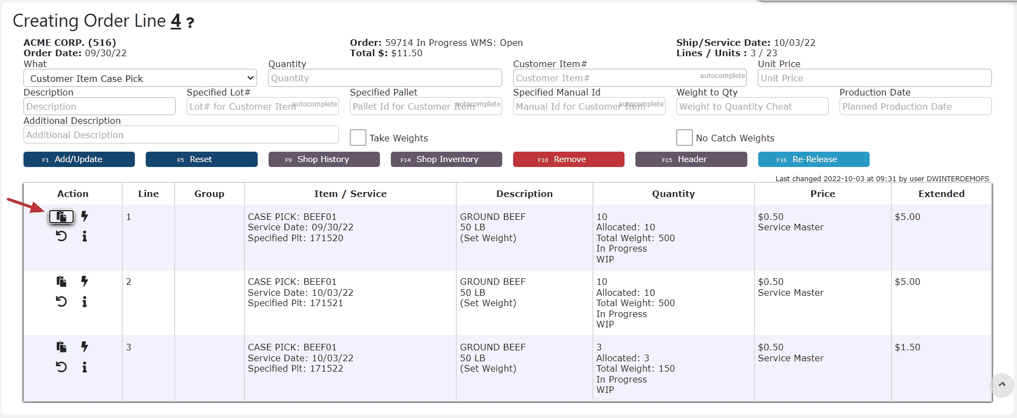Click the lightning bolt icon for line 1
Viewport: 1017px width, 418px height.
[x=85, y=216]
